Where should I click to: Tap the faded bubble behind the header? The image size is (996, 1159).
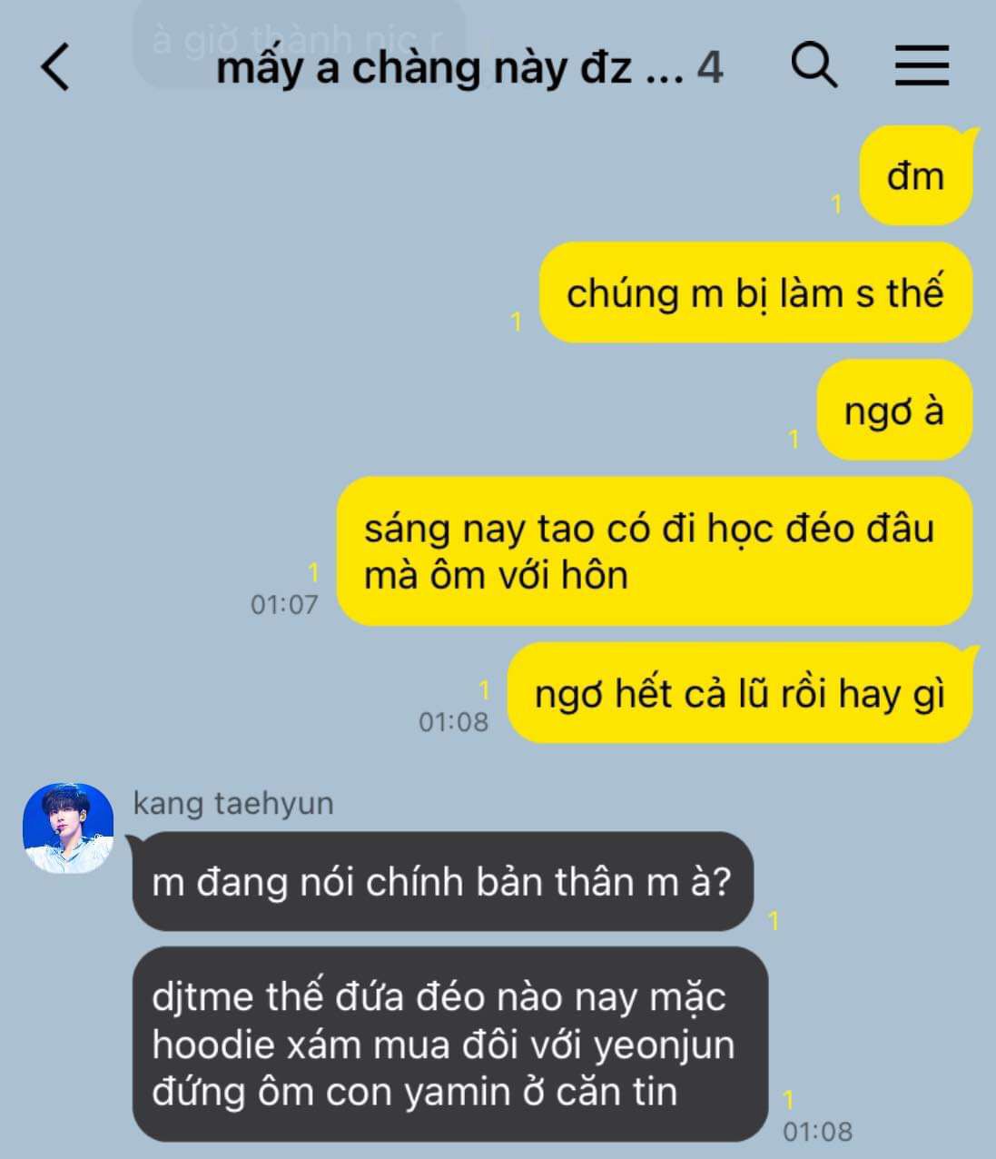coord(300,41)
